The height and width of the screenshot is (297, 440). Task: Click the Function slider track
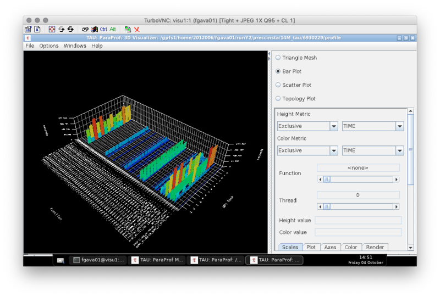click(360, 179)
